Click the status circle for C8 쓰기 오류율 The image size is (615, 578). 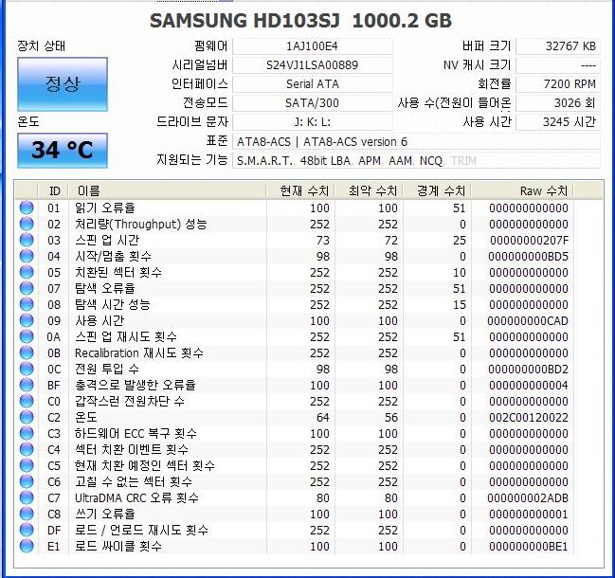(x=27, y=514)
